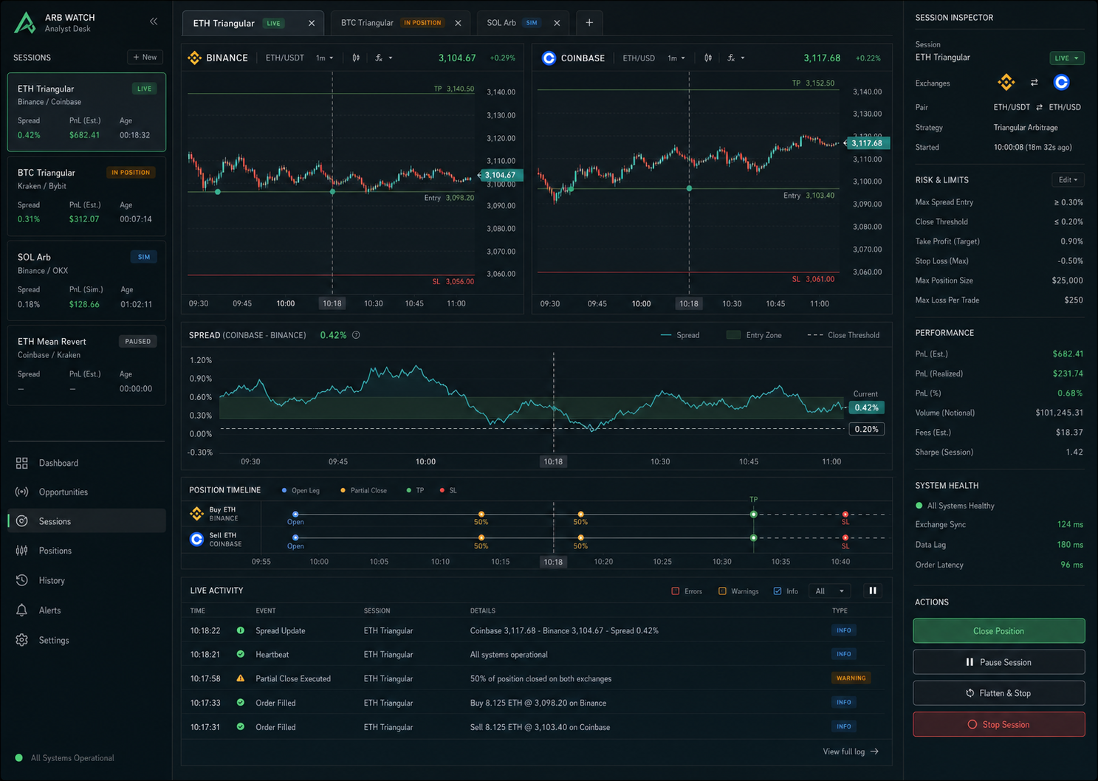Open the View full log link

851,751
